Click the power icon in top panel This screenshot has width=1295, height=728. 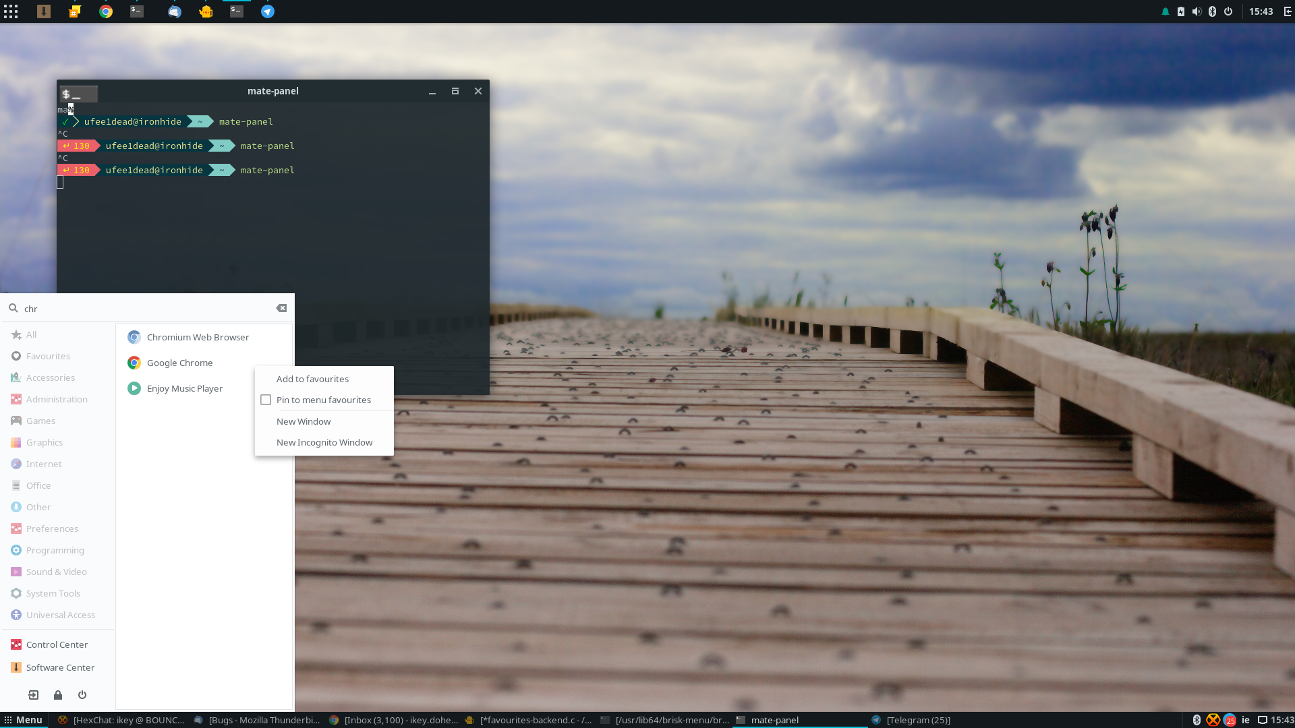click(x=1228, y=11)
